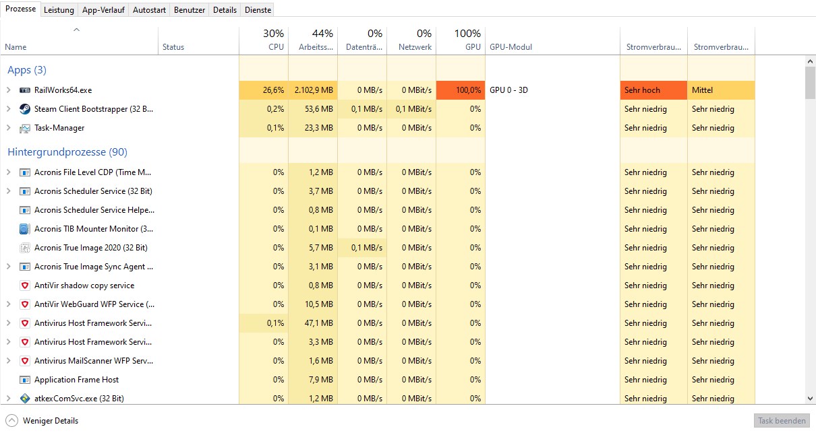Click the scroll-down arrow of the process list
The image size is (816, 437).
[x=810, y=399]
